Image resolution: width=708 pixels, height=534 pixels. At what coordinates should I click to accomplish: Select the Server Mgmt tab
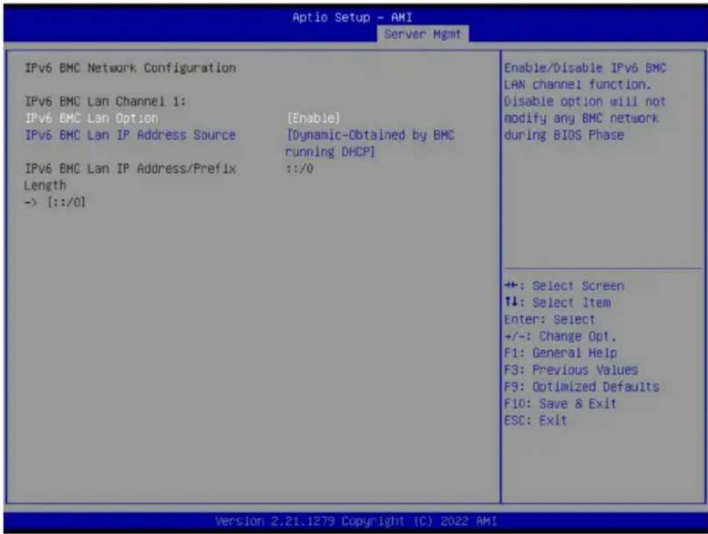click(x=423, y=35)
